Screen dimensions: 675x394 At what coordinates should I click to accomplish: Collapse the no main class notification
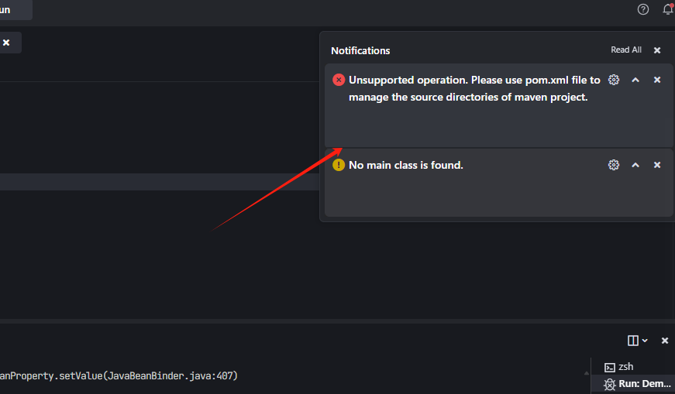[635, 165]
